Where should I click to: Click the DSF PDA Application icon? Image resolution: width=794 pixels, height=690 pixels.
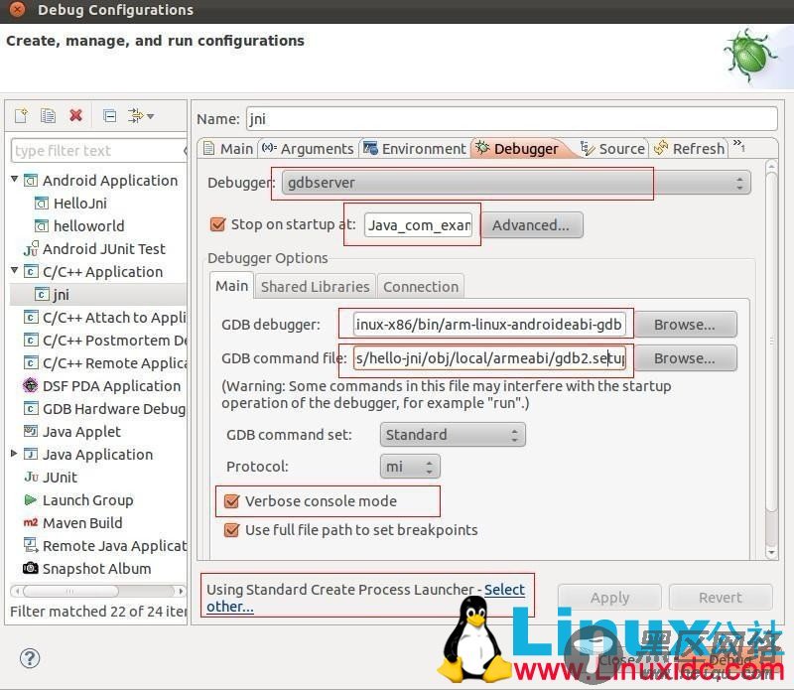31,385
